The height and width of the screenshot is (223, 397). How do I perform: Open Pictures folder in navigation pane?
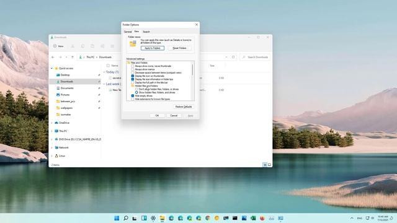click(65, 95)
